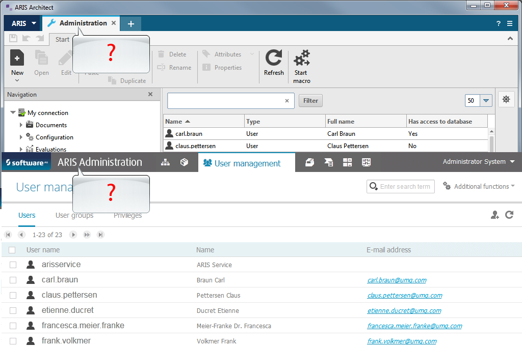Select the Start ribbon tab
The image size is (522, 347).
(62, 39)
